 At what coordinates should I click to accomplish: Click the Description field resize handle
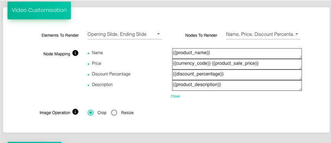(300, 89)
